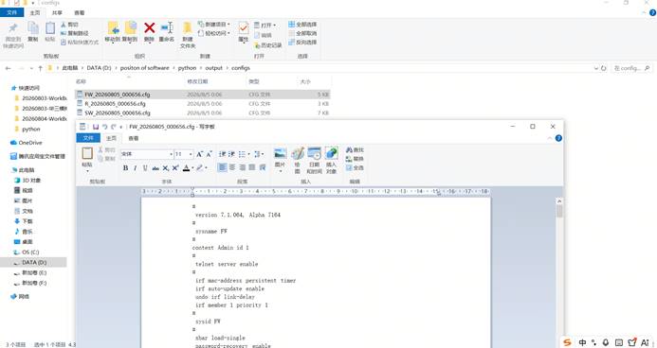Viewport: 657px width, 348px height.
Task: Click New Folder in Explorer ribbon
Action: coord(188,35)
